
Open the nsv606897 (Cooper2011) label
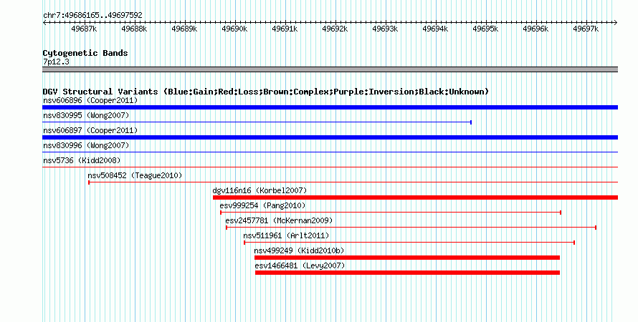90,130
